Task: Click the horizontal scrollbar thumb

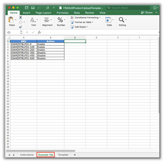Action: [41, 151]
